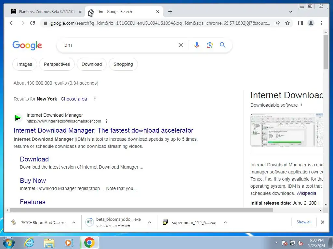
Task: Bookmark this tab with the star
Action: pos(287,23)
